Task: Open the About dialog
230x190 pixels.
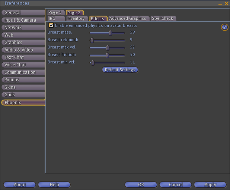Action: (20, 184)
